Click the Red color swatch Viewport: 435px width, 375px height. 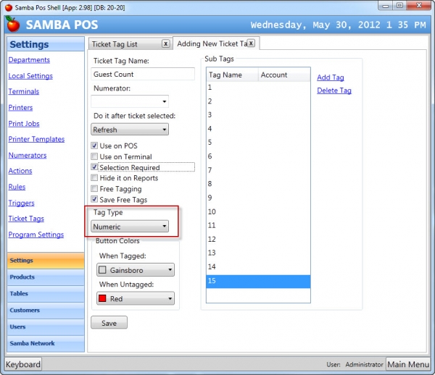[102, 298]
